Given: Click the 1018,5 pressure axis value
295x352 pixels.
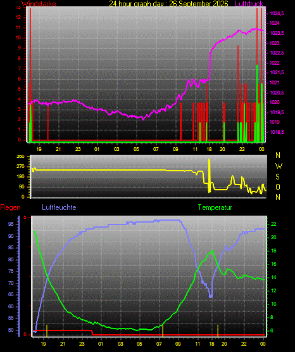Looking at the screenshot, I should pyautogui.click(x=277, y=132).
